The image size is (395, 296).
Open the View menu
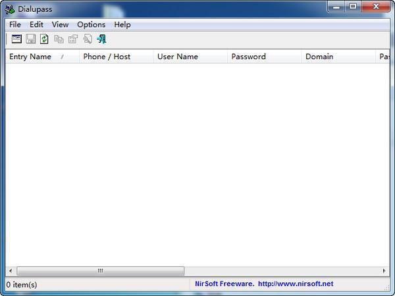coord(60,25)
